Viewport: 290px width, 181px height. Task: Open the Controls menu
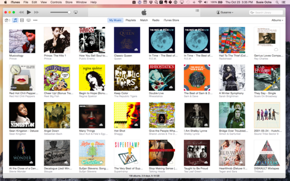56,2
